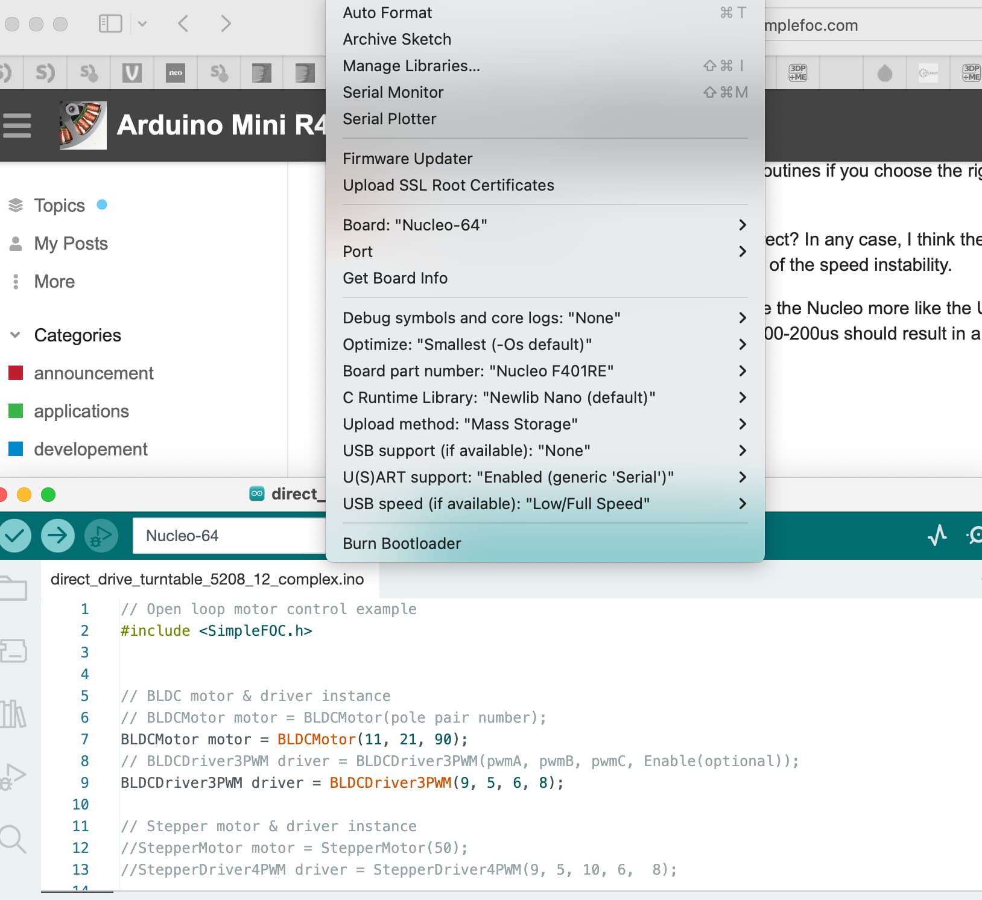Click Verify checkmark button in Arduino IDE

click(14, 535)
